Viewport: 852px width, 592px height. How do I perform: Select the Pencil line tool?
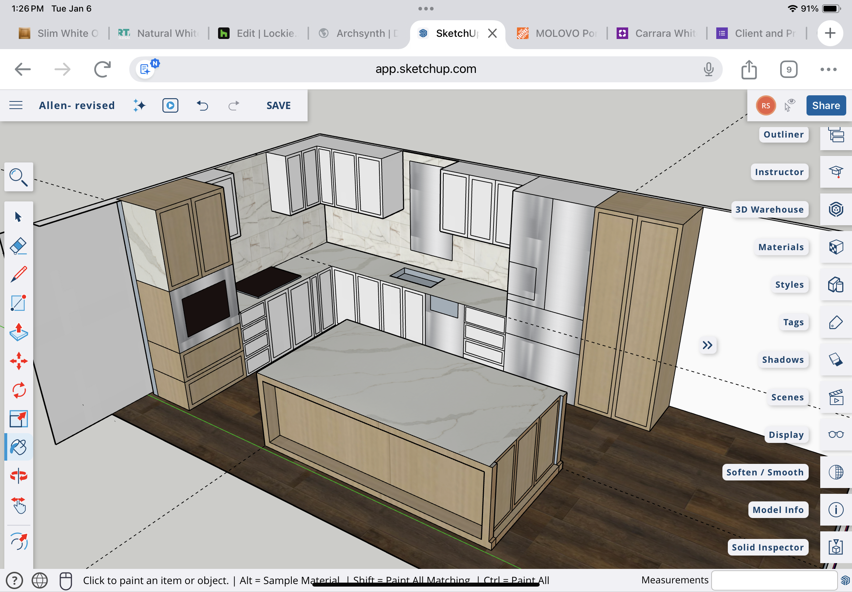pyautogui.click(x=18, y=274)
